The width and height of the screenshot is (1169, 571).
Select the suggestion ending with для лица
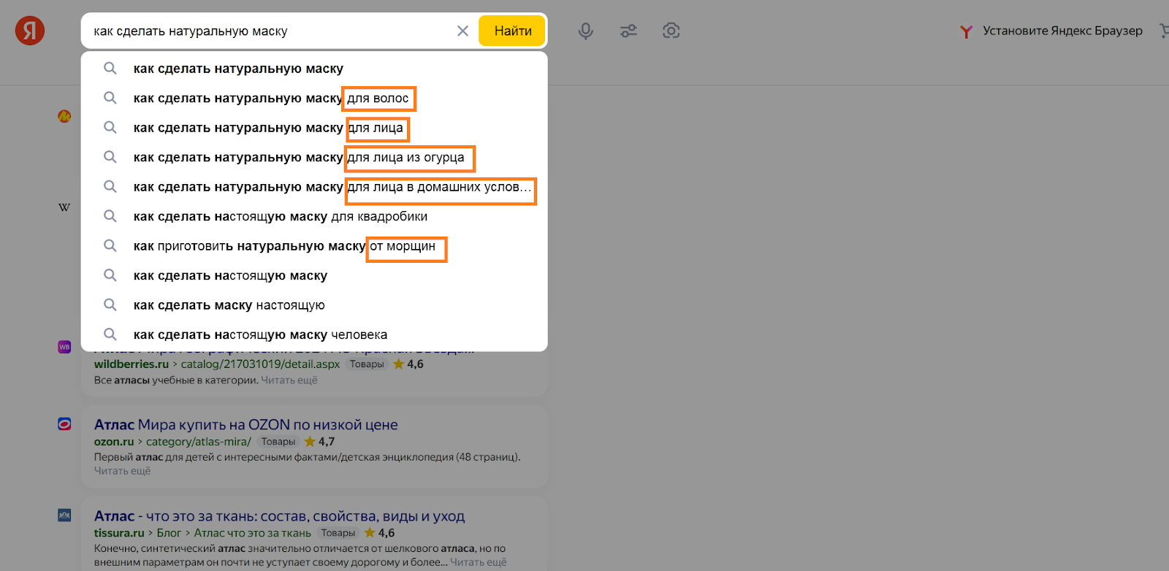point(268,128)
